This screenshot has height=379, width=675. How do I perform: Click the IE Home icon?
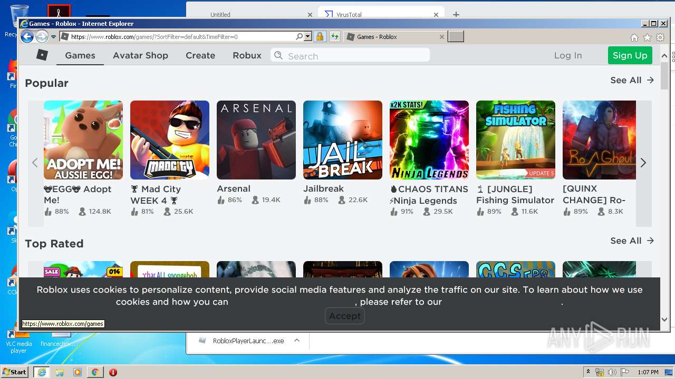click(634, 37)
